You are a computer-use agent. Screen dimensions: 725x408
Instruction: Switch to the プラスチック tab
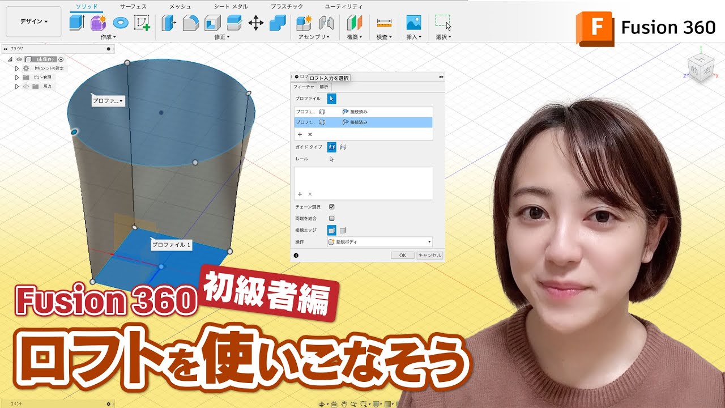click(x=287, y=6)
